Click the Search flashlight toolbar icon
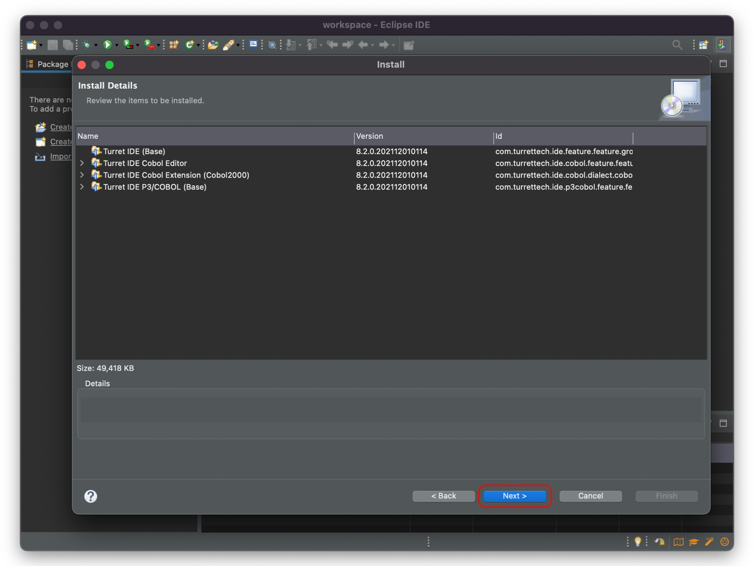 [x=229, y=45]
